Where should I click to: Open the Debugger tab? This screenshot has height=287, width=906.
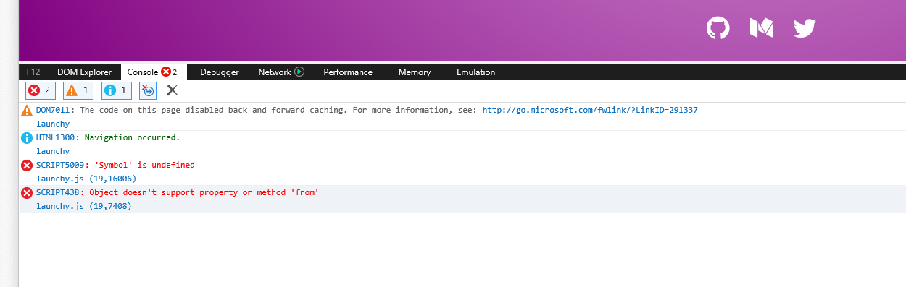(x=220, y=72)
